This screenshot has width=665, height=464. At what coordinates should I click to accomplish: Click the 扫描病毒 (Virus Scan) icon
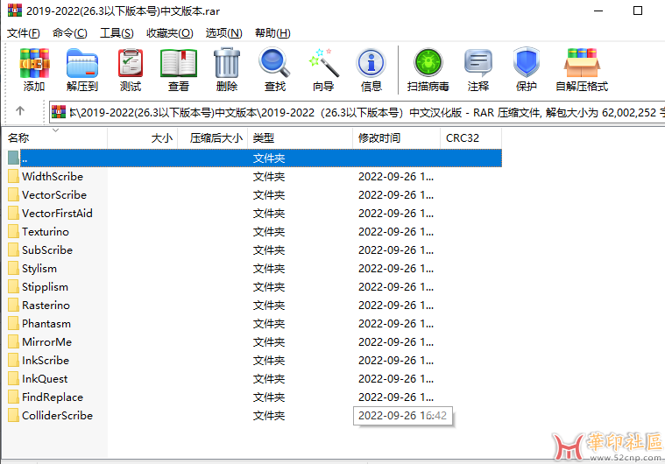click(x=428, y=63)
